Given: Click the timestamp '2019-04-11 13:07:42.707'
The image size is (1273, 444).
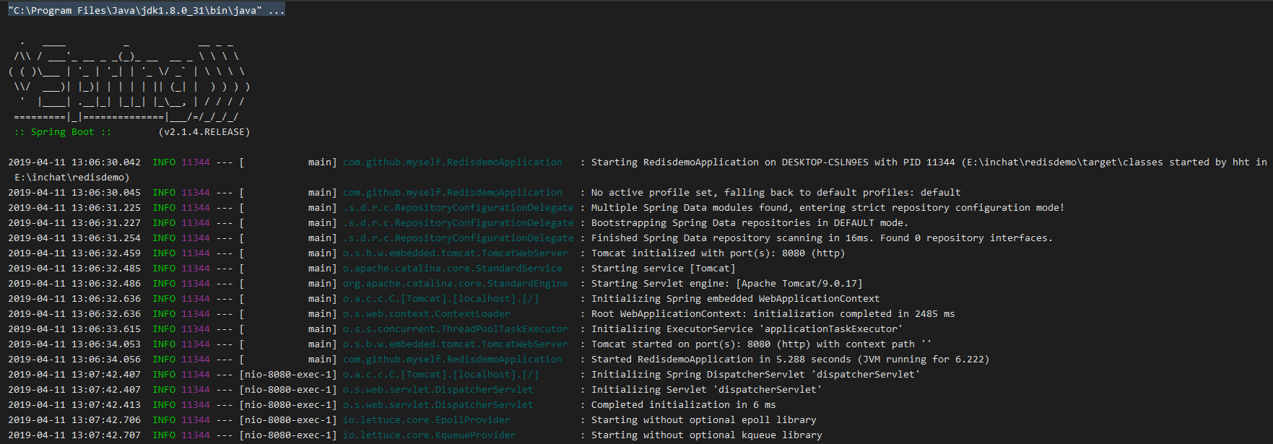Looking at the screenshot, I should click(x=74, y=435).
